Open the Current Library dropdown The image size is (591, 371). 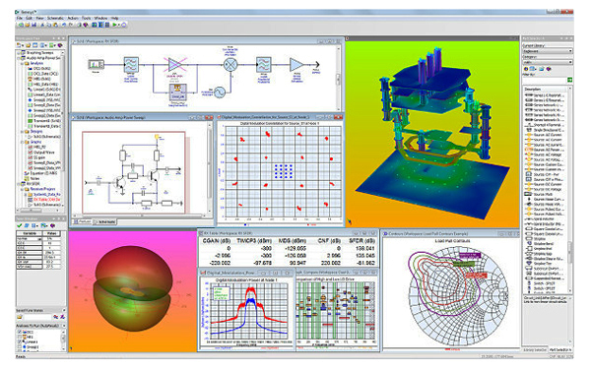point(548,51)
